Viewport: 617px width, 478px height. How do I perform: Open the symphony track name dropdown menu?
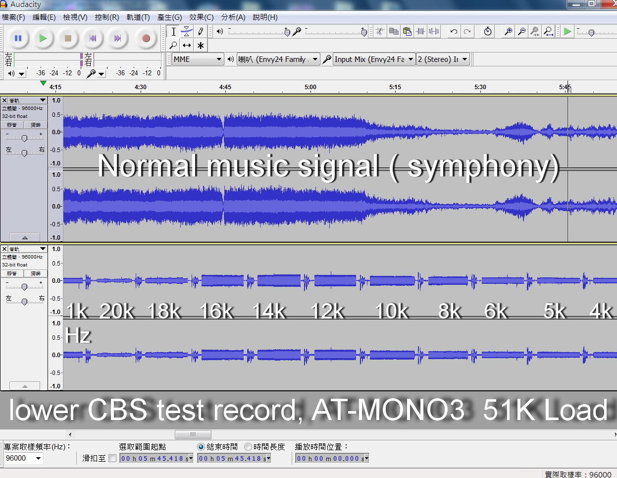point(28,100)
